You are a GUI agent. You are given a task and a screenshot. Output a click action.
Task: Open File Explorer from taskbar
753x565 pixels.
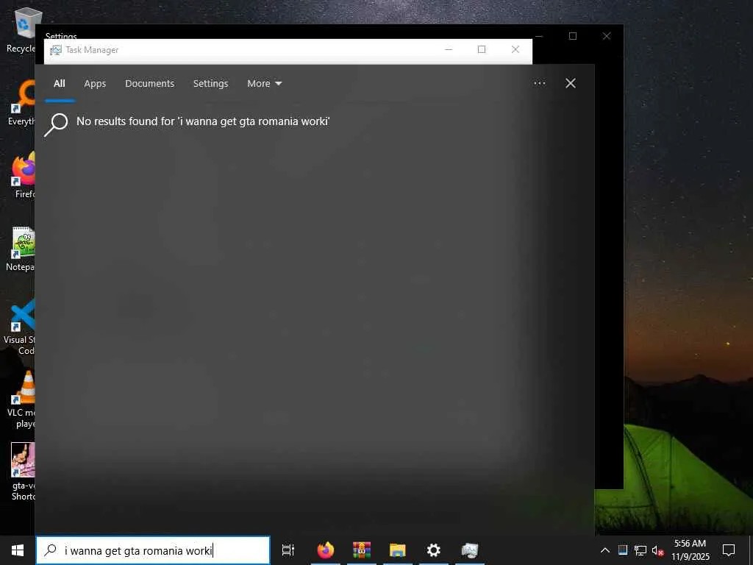[x=398, y=550]
